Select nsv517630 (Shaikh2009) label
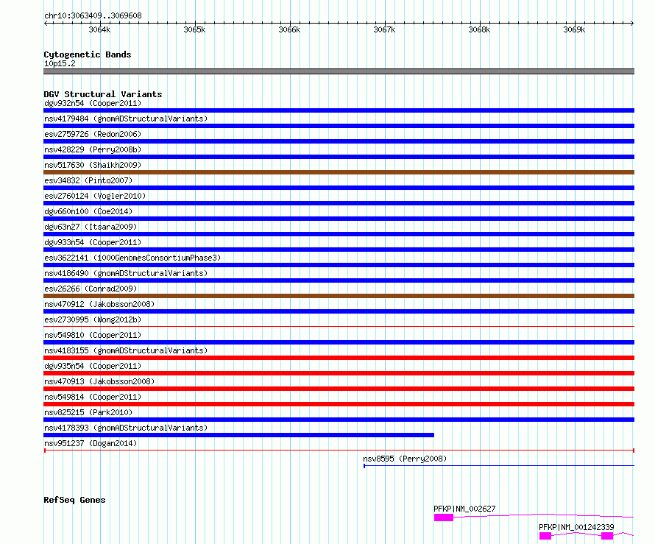The width and height of the screenshot is (655, 544). click(93, 165)
